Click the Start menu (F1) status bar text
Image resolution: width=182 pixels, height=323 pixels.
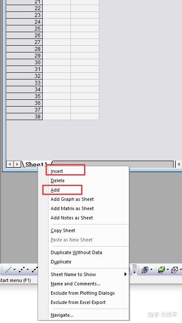point(15,280)
